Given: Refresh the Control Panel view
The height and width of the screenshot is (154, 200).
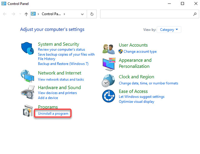Looking at the screenshot, I should point(92,14).
